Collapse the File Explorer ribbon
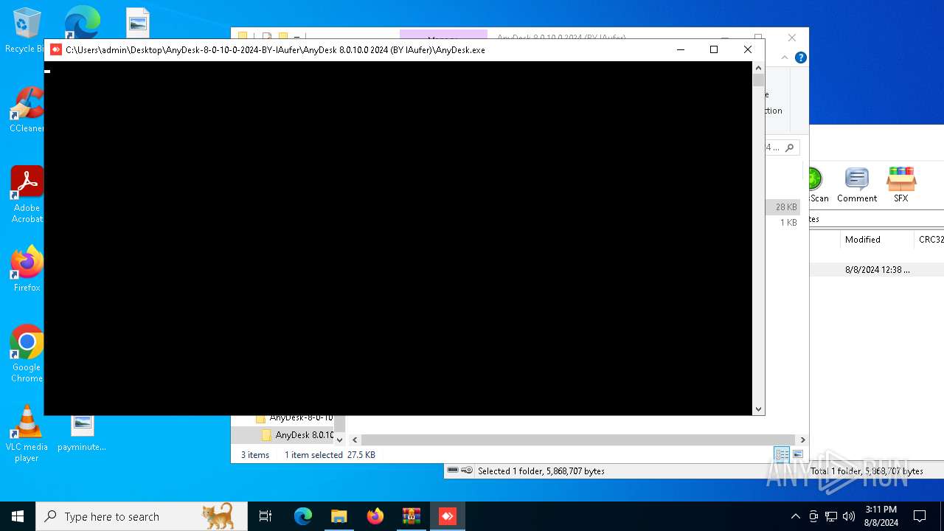This screenshot has height=531, width=944. (x=785, y=58)
